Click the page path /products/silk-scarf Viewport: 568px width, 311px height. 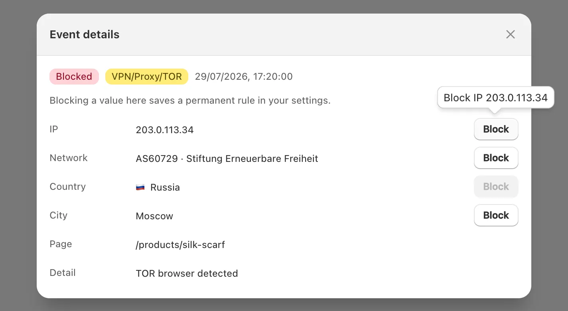pos(180,245)
